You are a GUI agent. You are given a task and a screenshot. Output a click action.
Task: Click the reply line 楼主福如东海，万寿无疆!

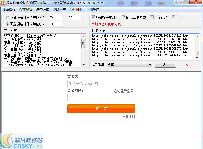click(x=23, y=39)
